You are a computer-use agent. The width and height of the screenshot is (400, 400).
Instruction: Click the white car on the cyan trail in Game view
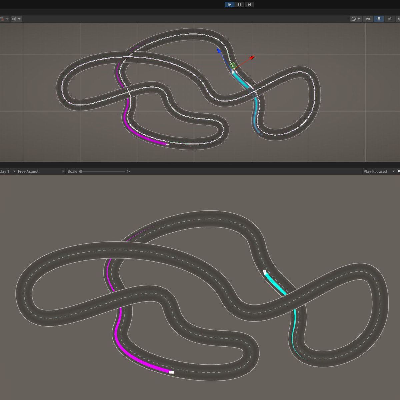[x=265, y=272]
